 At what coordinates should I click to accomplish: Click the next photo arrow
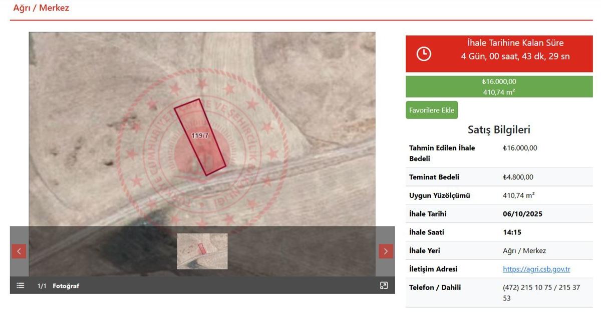click(386, 251)
